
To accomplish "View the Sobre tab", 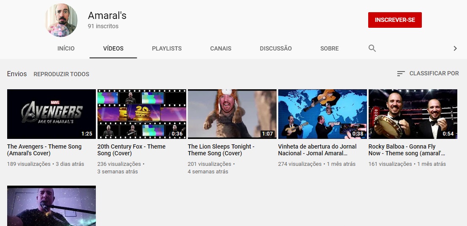I will click(329, 48).
